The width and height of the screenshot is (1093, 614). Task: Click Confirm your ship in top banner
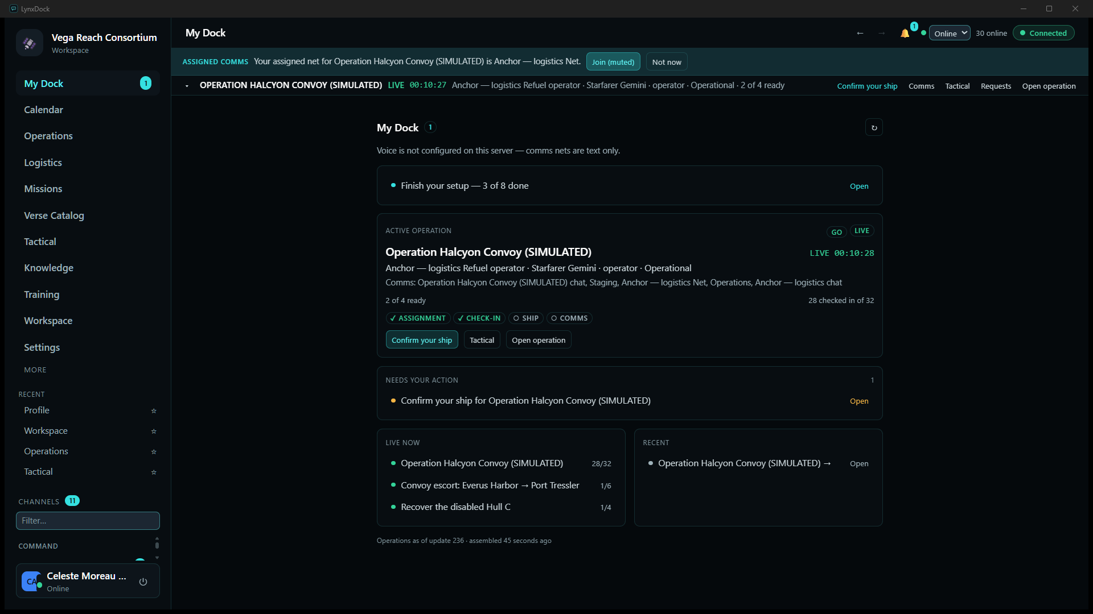(x=867, y=86)
